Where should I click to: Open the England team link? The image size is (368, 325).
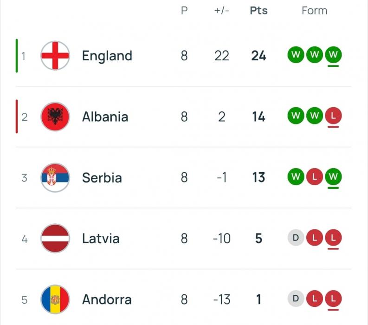[107, 56]
